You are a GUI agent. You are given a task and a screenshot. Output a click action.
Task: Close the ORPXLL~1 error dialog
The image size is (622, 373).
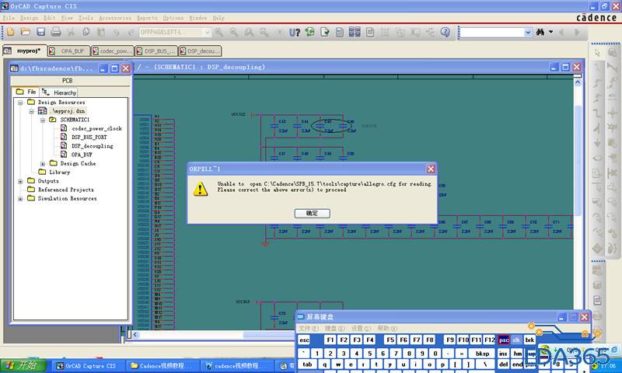point(431,169)
